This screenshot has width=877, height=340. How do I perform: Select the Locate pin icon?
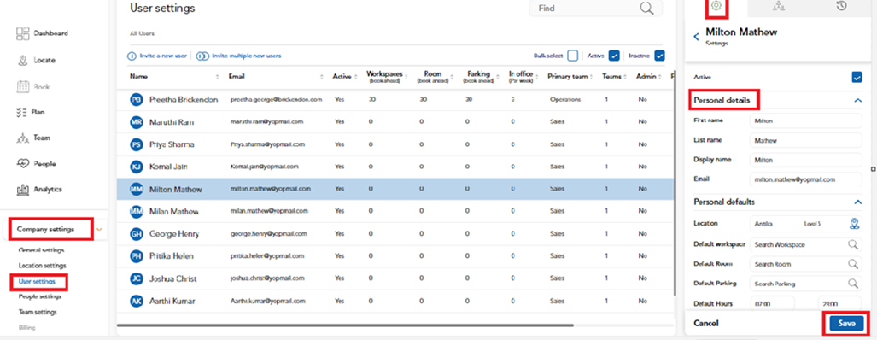[x=22, y=60]
